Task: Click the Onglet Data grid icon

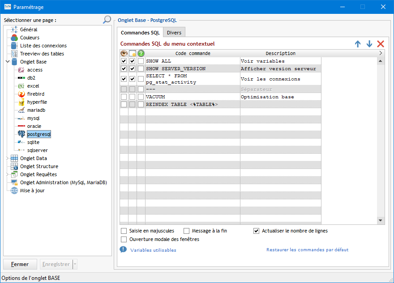Action: pyautogui.click(x=14, y=158)
